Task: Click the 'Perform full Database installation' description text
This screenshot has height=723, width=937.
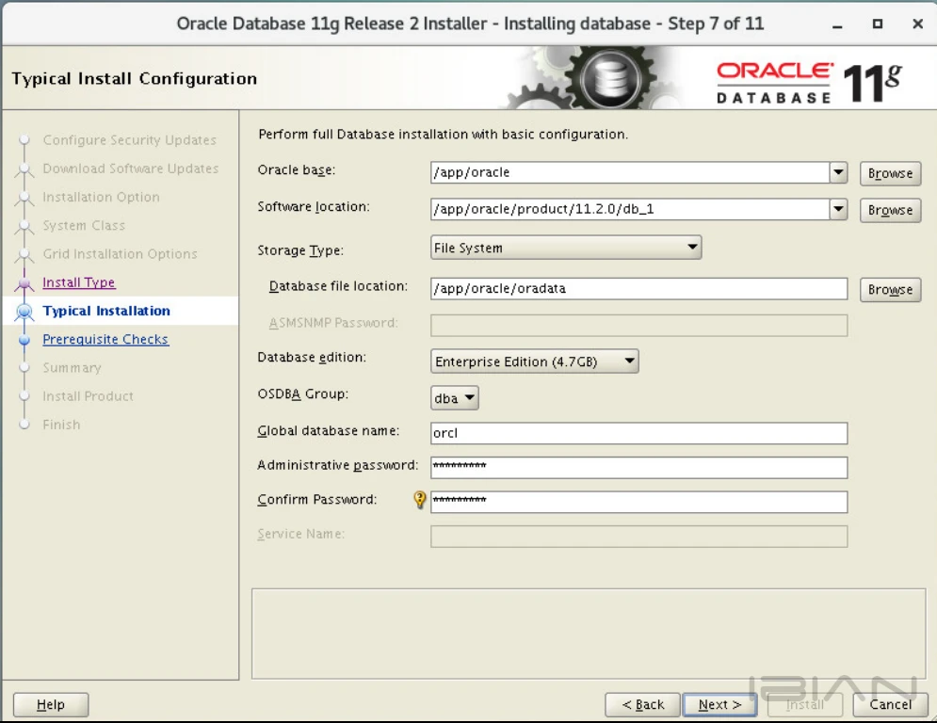Action: 443,135
